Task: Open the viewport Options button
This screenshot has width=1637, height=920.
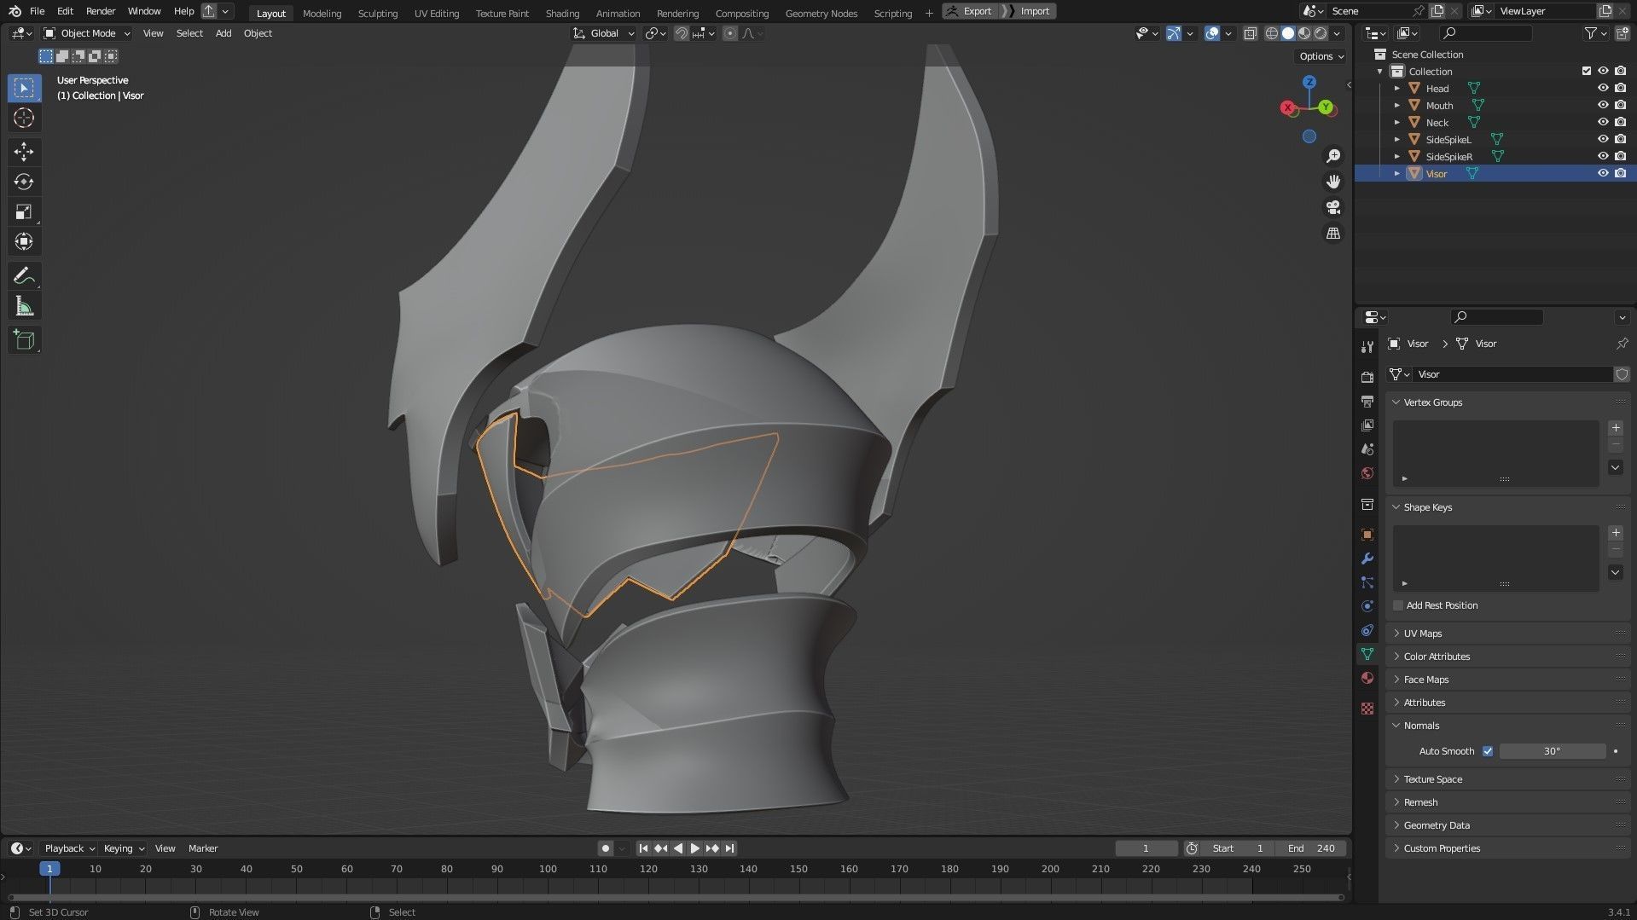Action: point(1321,56)
